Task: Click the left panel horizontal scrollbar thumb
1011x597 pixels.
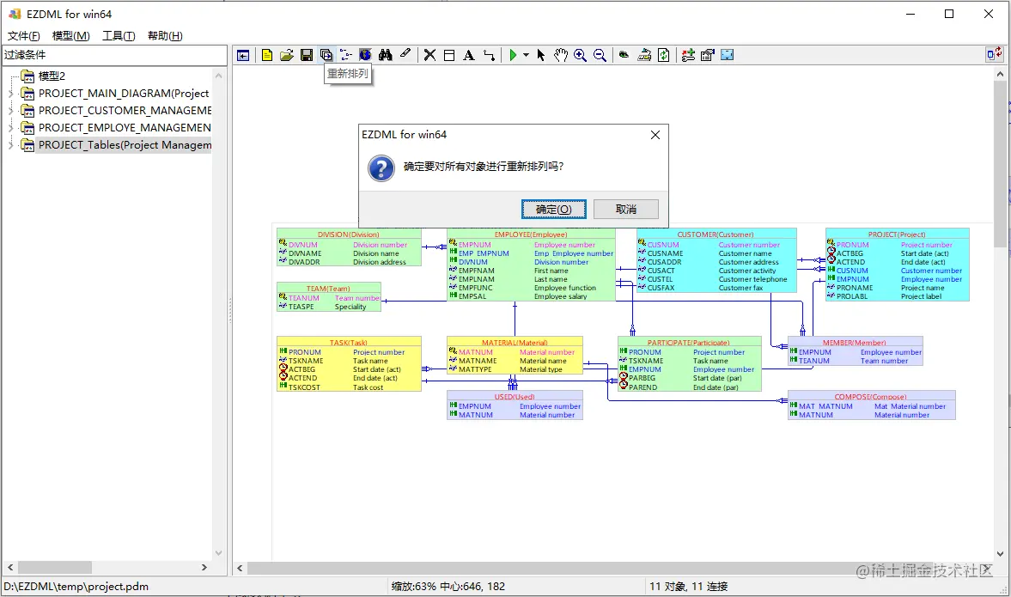Action: tap(55, 567)
